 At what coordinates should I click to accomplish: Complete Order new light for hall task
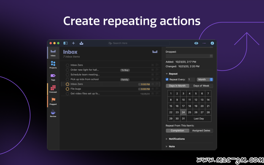(x=67, y=70)
